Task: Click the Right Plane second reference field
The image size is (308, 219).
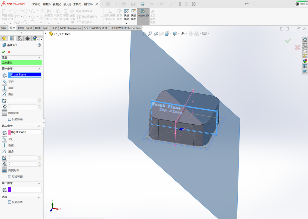Action: tap(25, 132)
